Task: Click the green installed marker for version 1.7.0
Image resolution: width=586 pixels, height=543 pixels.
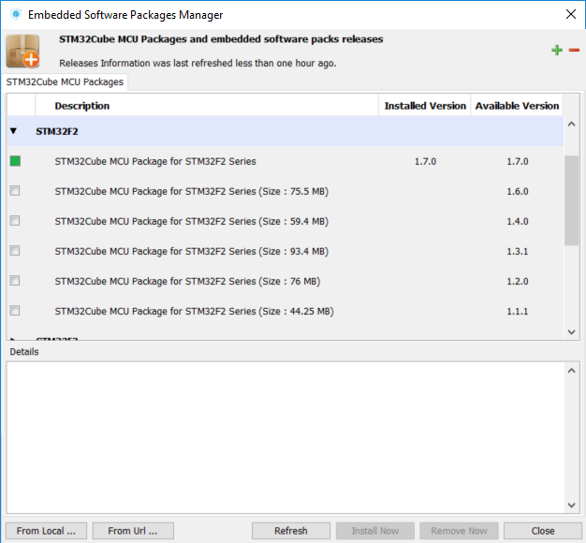Action: [15, 161]
